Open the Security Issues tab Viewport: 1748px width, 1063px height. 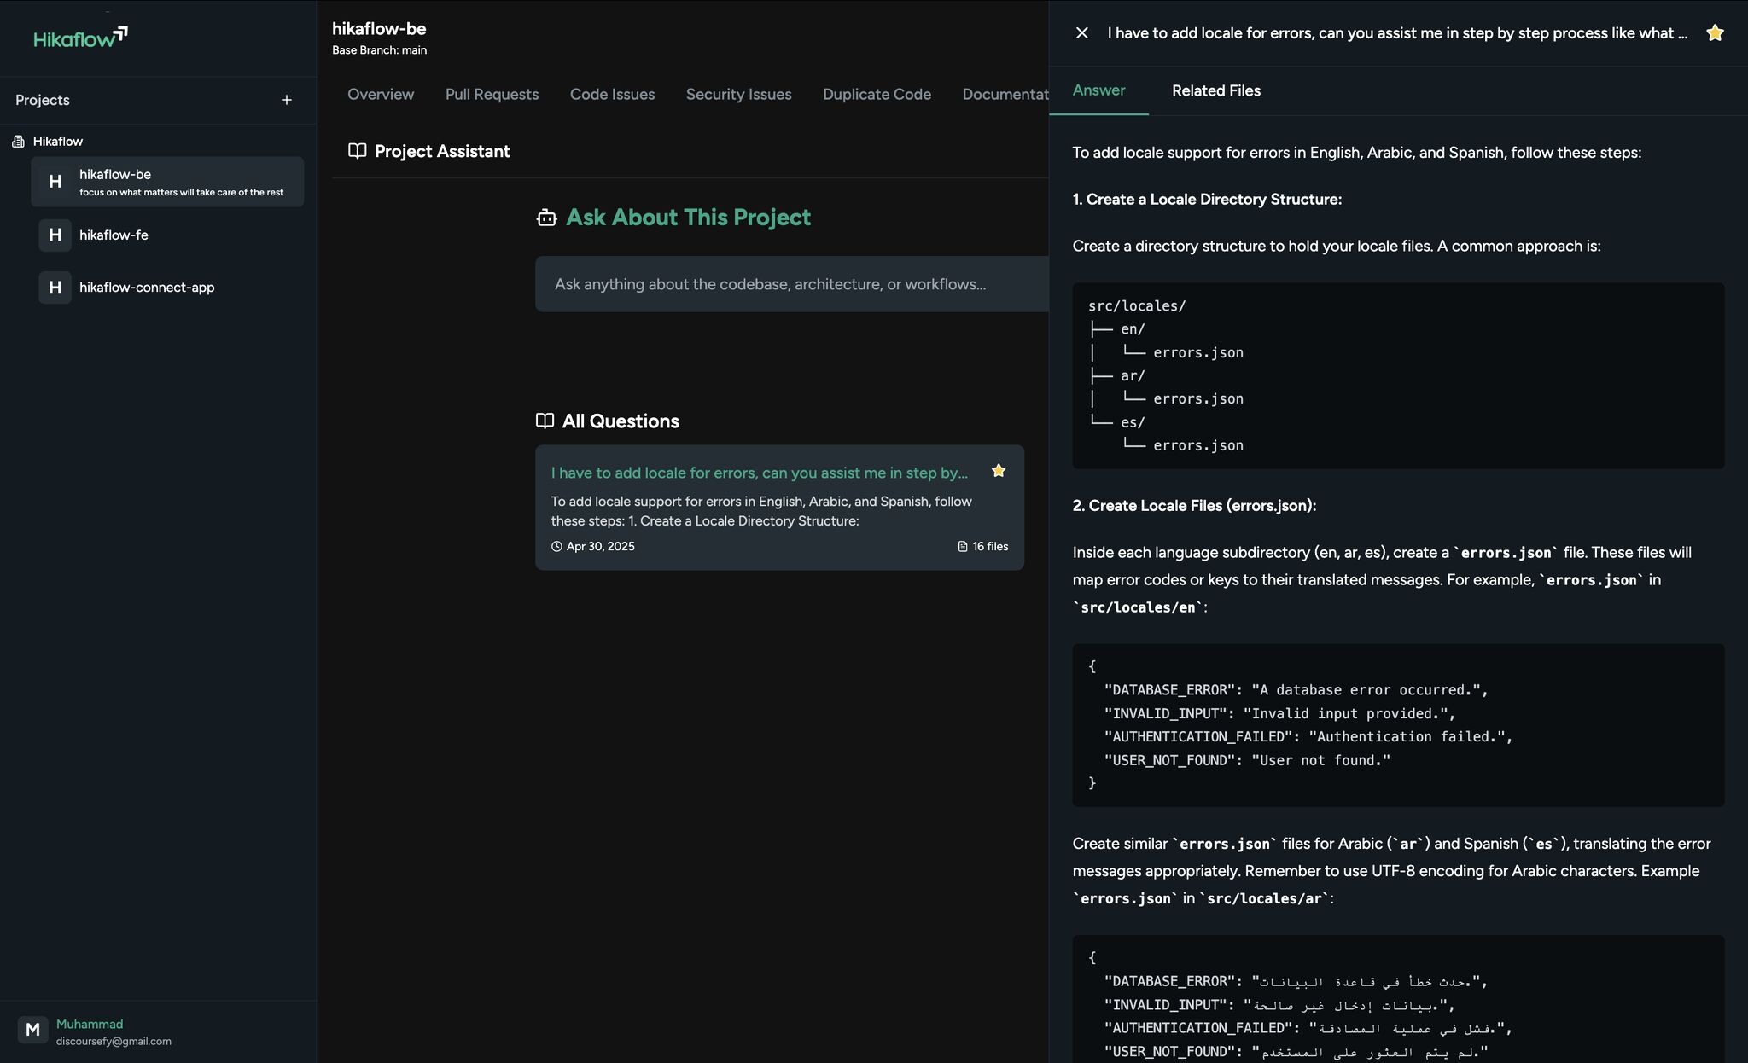tap(738, 95)
